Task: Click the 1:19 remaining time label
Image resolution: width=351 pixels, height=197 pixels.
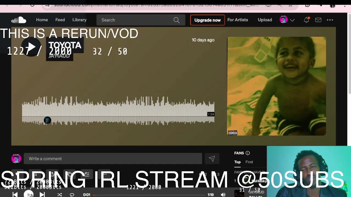Action: [x=211, y=195]
